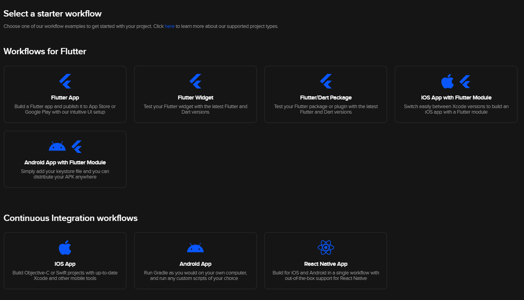Click the 'Select a starter workflow' heading

(x=53, y=14)
